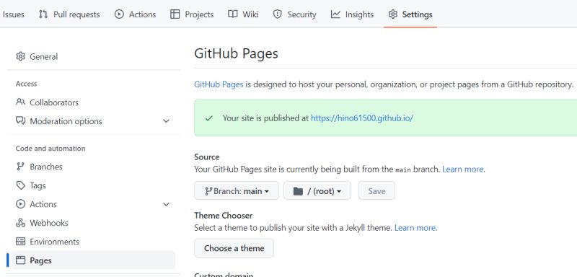
Task: Click the Save button
Action: [x=376, y=190]
